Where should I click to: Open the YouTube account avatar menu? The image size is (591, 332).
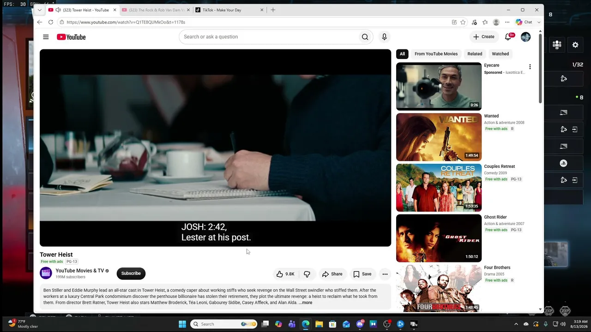tap(526, 37)
